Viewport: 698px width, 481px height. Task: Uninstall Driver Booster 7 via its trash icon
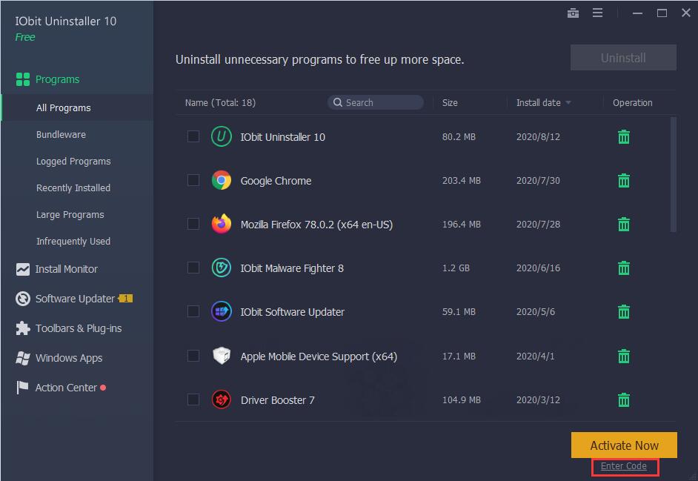pos(623,399)
